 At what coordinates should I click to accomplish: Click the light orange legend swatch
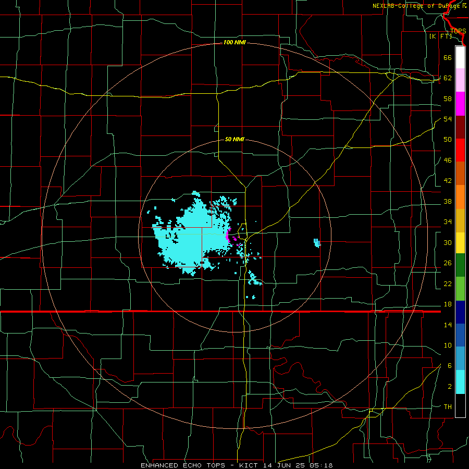[460, 197]
